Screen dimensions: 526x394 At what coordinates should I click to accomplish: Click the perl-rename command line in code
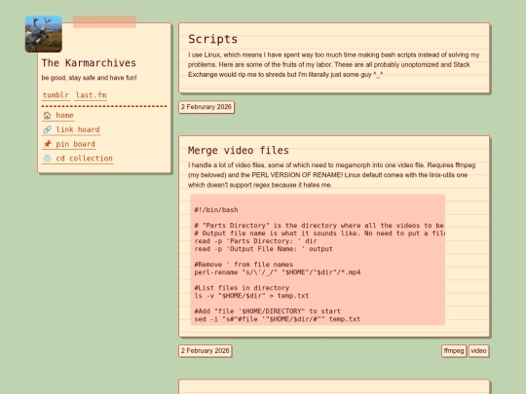278,272
